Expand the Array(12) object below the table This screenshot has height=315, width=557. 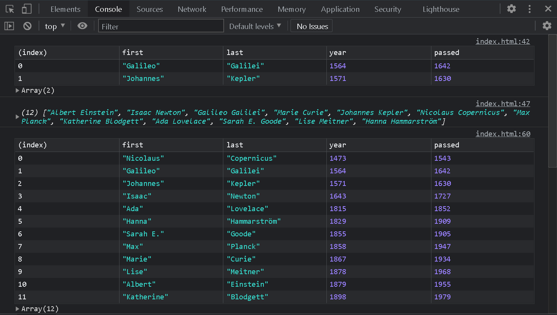pyautogui.click(x=18, y=309)
